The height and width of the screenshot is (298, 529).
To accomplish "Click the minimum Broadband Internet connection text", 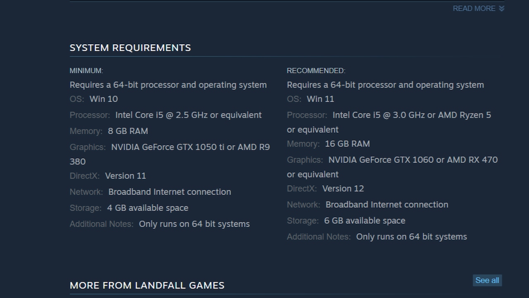I will [169, 192].
